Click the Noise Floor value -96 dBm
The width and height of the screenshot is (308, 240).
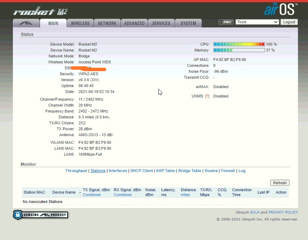click(x=221, y=71)
